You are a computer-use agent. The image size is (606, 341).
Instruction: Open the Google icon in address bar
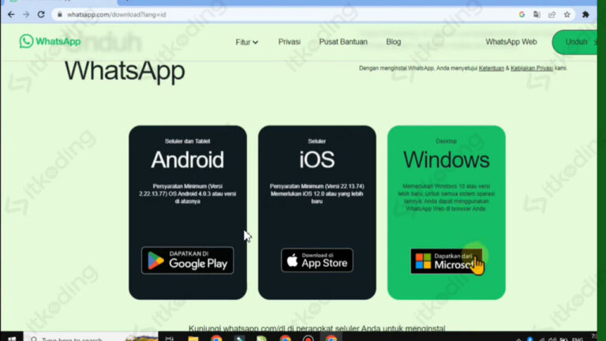(522, 15)
